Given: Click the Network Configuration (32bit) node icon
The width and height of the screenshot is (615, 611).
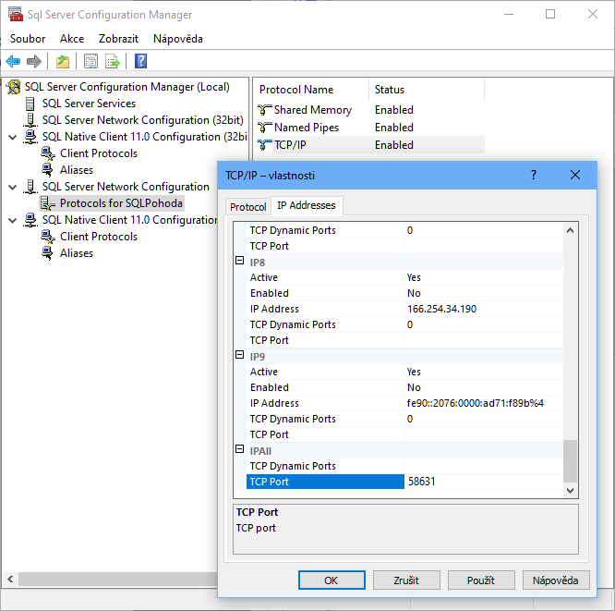Looking at the screenshot, I should pyautogui.click(x=30, y=120).
